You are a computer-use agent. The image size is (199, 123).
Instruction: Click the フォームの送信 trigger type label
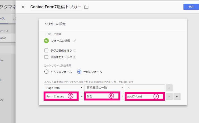click(60, 41)
